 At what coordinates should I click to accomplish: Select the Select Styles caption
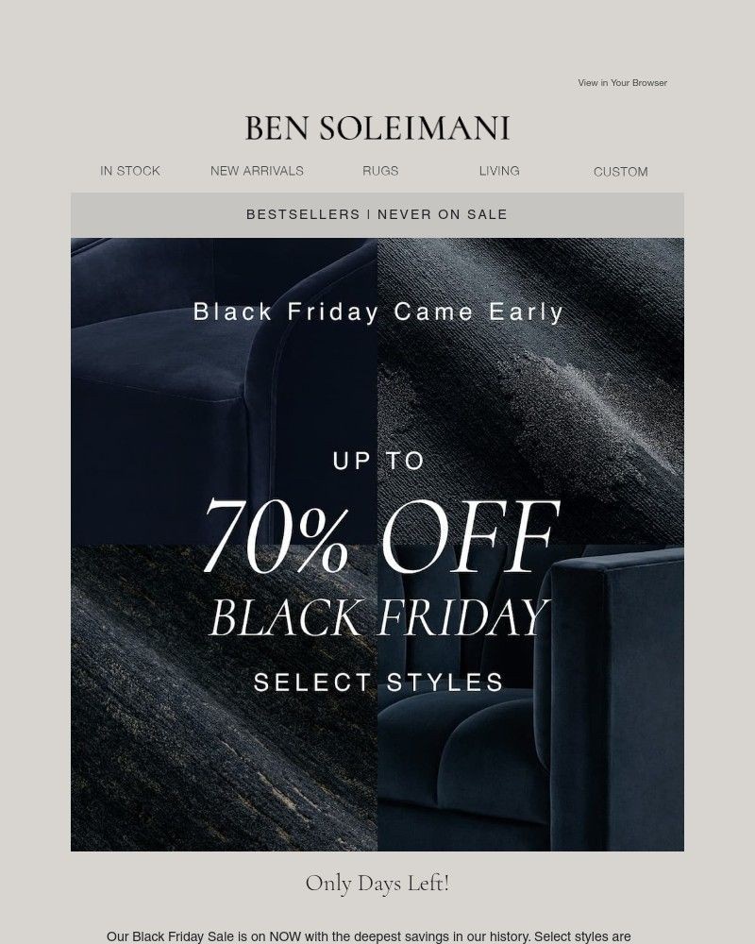coord(377,682)
